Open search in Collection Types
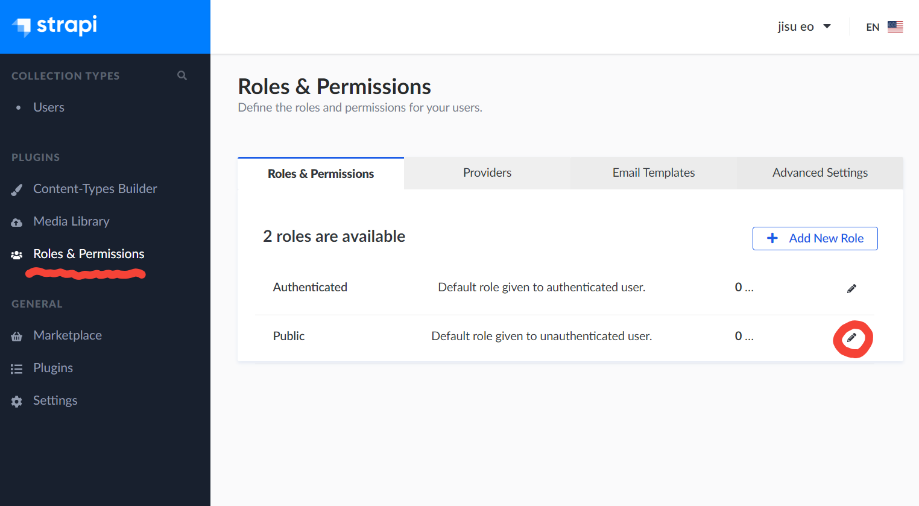The image size is (919, 506). [x=182, y=75]
